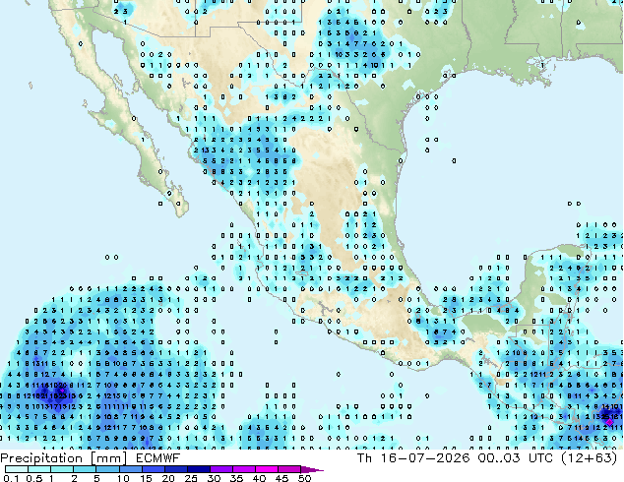Click the legend value "0.5"

[x=33, y=478]
